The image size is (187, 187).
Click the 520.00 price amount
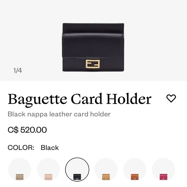[34, 130]
